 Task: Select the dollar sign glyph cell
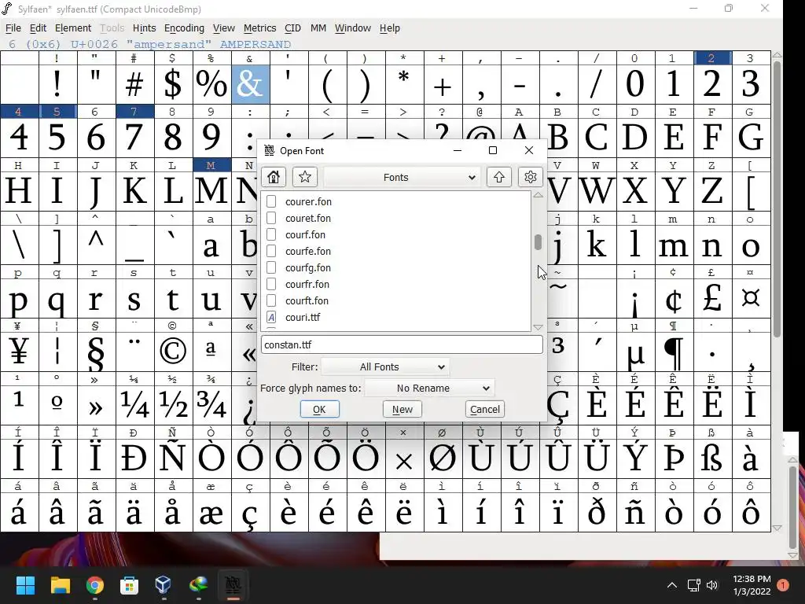point(173,83)
